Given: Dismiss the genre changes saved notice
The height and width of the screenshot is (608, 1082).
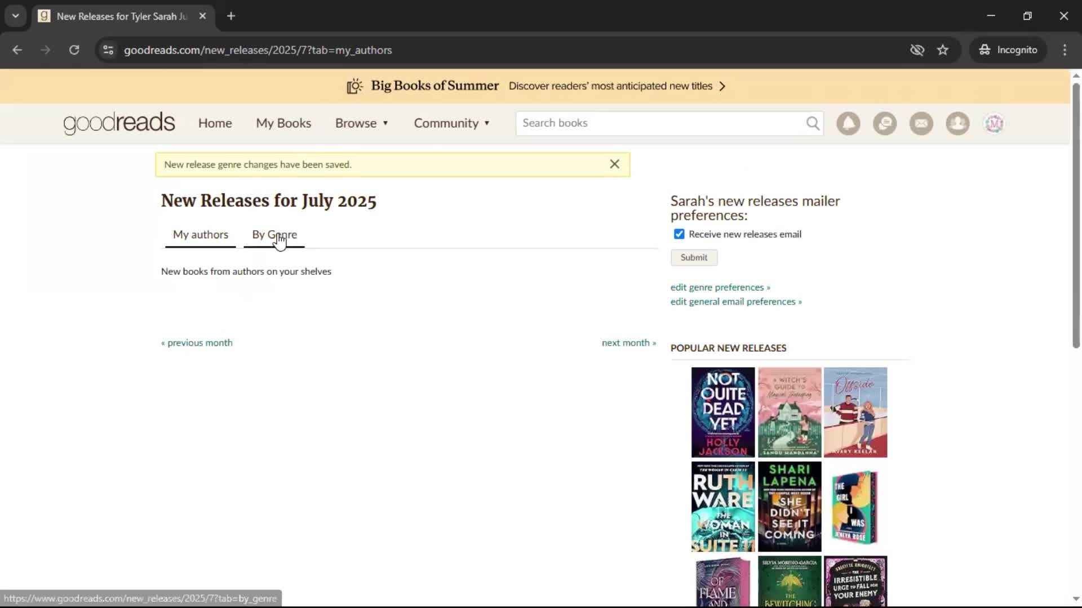Looking at the screenshot, I should click(x=614, y=164).
